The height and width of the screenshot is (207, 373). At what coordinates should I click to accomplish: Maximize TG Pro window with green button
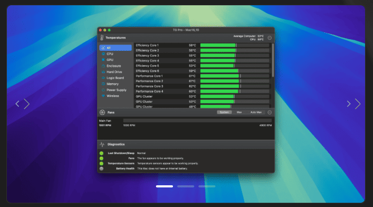click(x=109, y=30)
